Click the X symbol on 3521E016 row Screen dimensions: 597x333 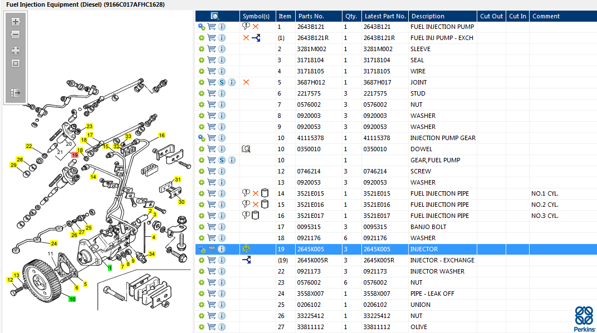(x=256, y=205)
